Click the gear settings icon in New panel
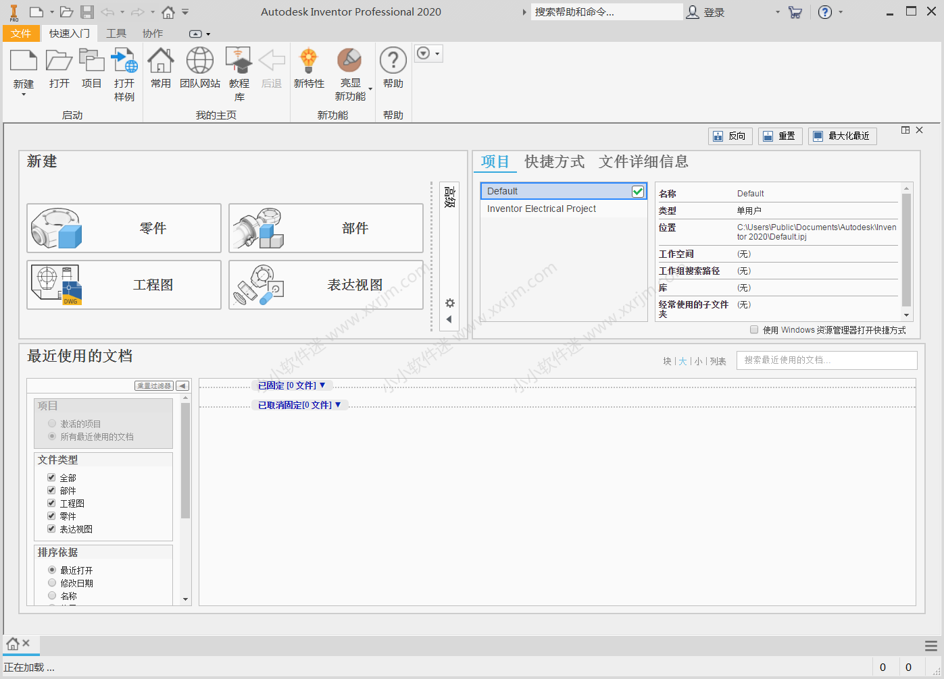This screenshot has height=679, width=944. (x=449, y=303)
